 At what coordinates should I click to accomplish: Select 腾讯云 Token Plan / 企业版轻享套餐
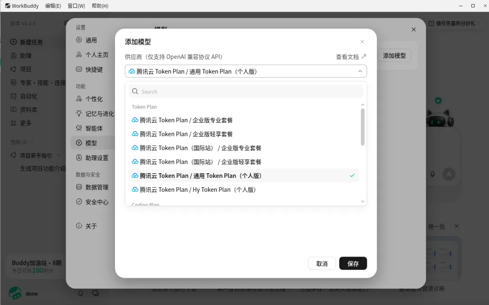[244, 134]
